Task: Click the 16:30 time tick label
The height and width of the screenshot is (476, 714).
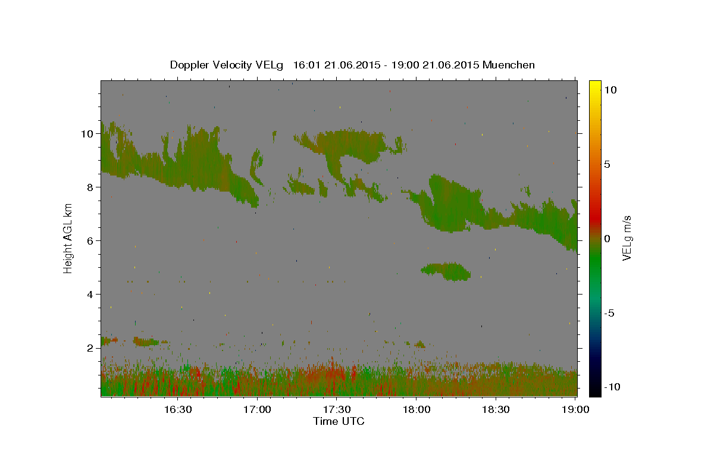Action: click(x=177, y=410)
